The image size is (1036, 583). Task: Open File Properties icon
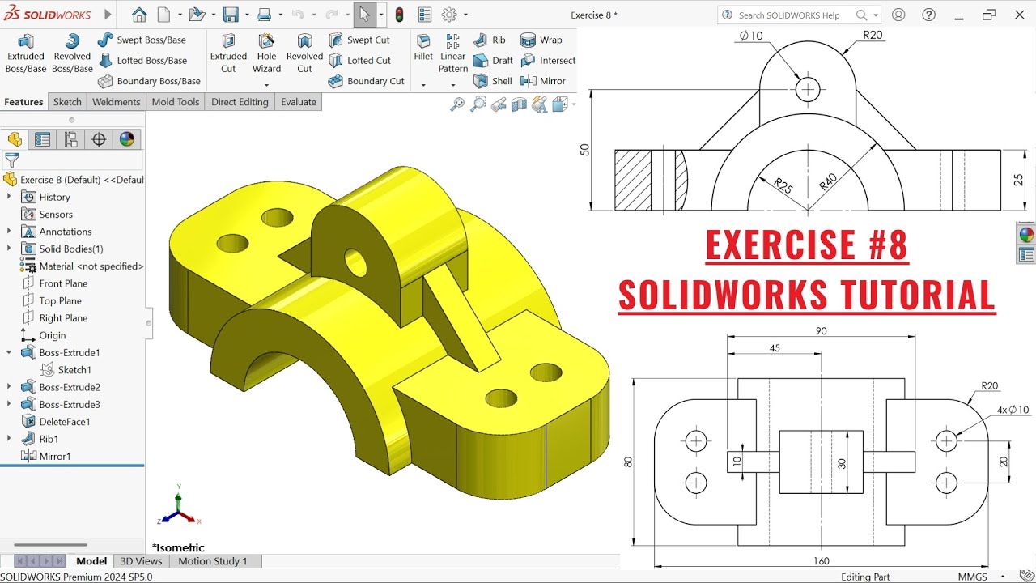click(424, 15)
